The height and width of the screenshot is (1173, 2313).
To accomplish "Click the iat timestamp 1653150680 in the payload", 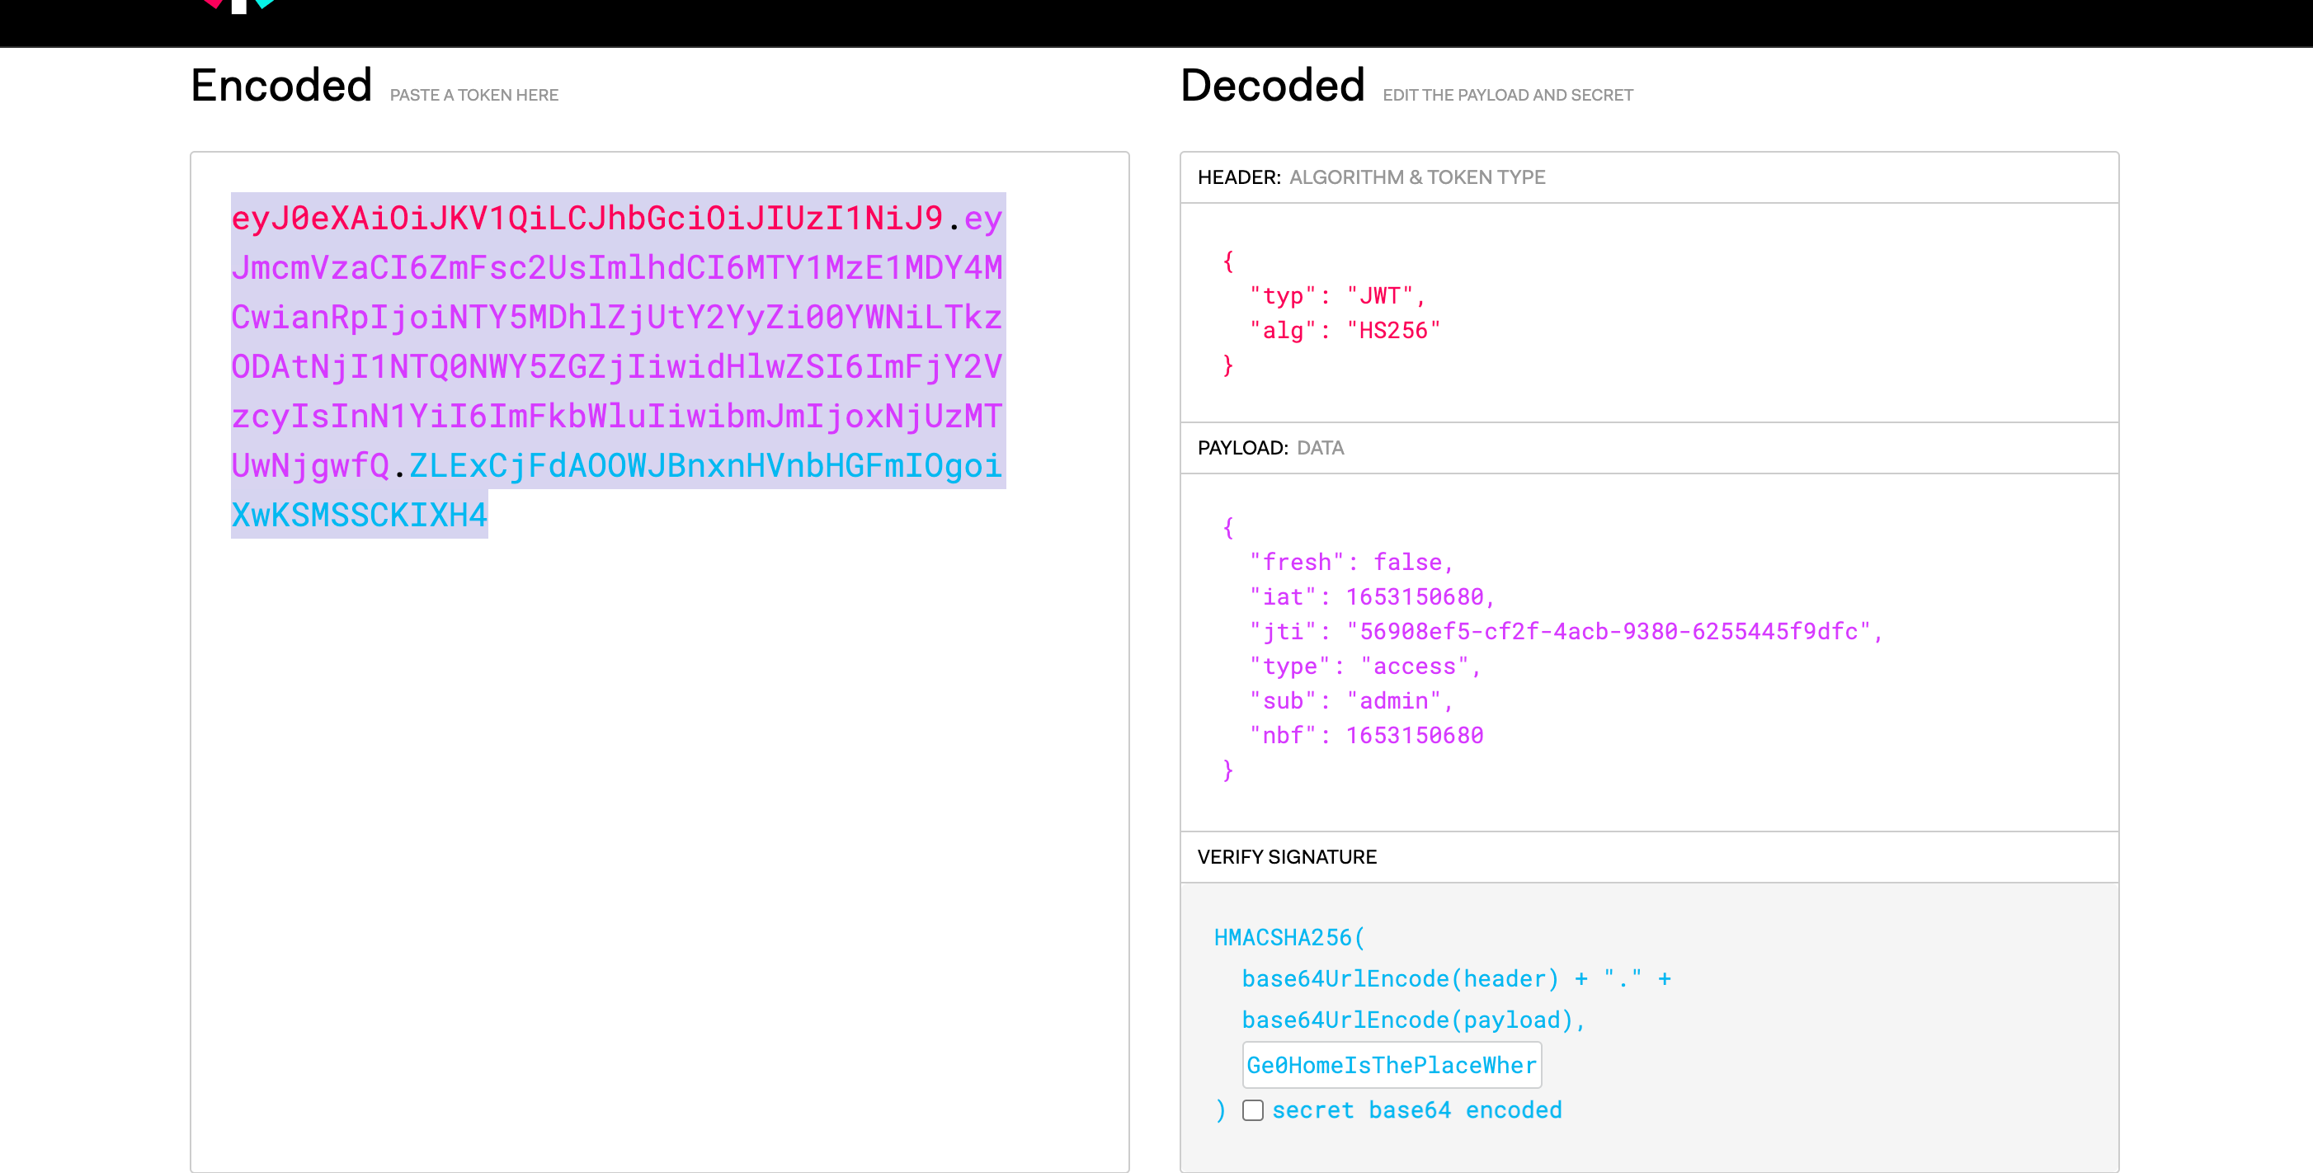I will click(1417, 596).
